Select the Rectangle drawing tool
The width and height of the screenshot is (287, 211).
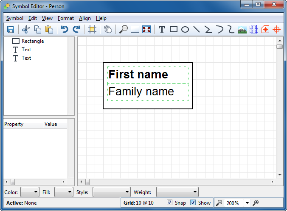(x=174, y=29)
